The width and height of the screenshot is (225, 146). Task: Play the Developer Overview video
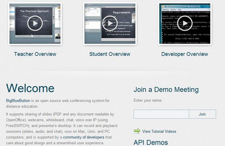click(x=185, y=23)
